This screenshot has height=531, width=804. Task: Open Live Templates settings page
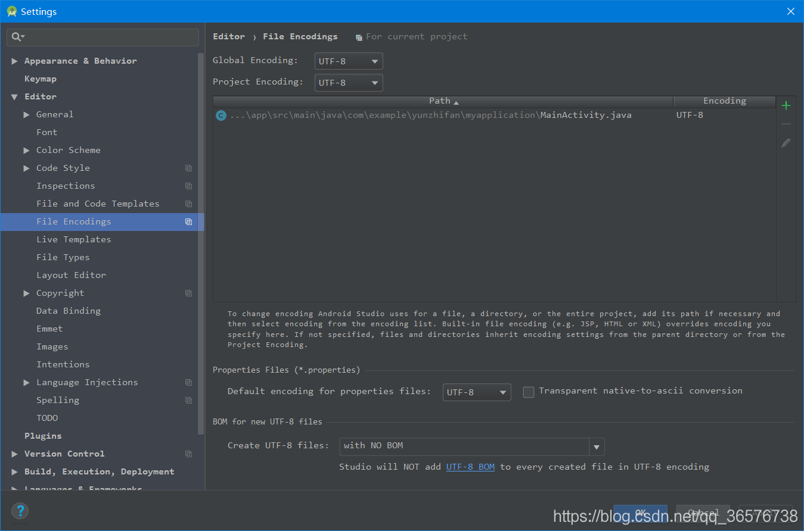[74, 239]
